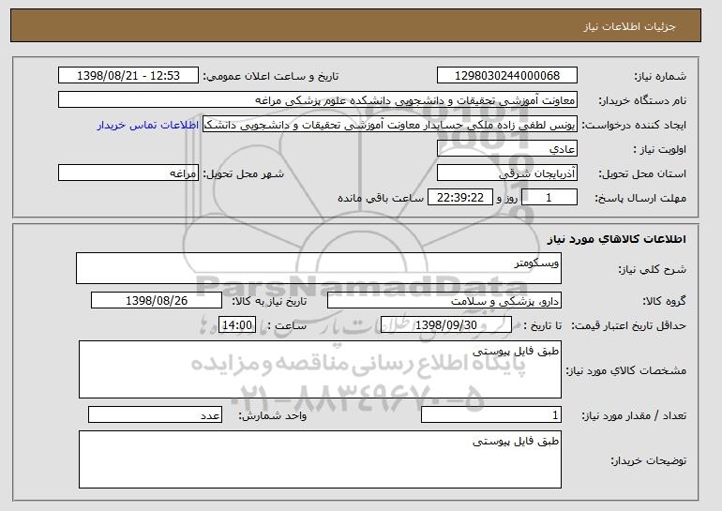
Task: Click the unit of count field عدد
Action: (155, 414)
